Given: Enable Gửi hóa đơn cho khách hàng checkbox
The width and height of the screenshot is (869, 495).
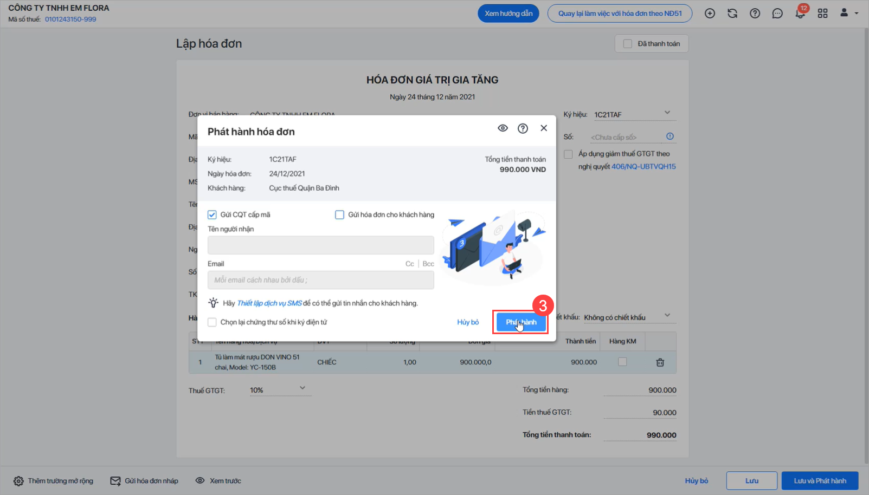Looking at the screenshot, I should tap(339, 215).
